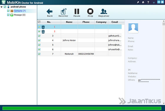Sort by the Email column header

pyautogui.click(x=115, y=22)
